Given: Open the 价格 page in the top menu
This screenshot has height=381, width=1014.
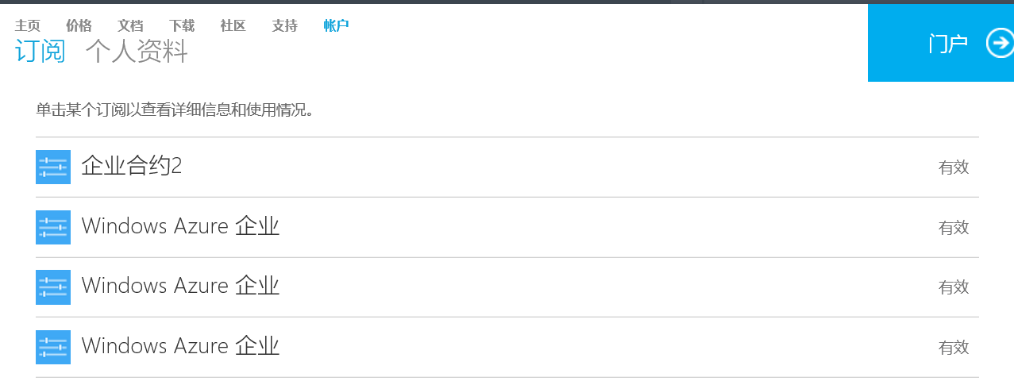Looking at the screenshot, I should point(79,25).
